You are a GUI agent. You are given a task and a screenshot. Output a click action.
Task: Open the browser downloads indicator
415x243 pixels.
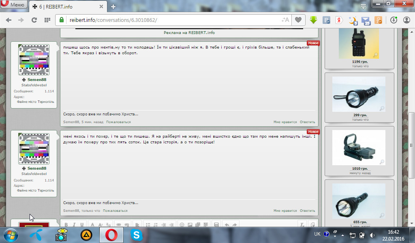click(394, 20)
